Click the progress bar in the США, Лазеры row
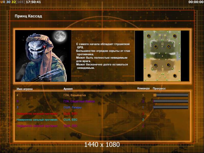 click(171, 107)
